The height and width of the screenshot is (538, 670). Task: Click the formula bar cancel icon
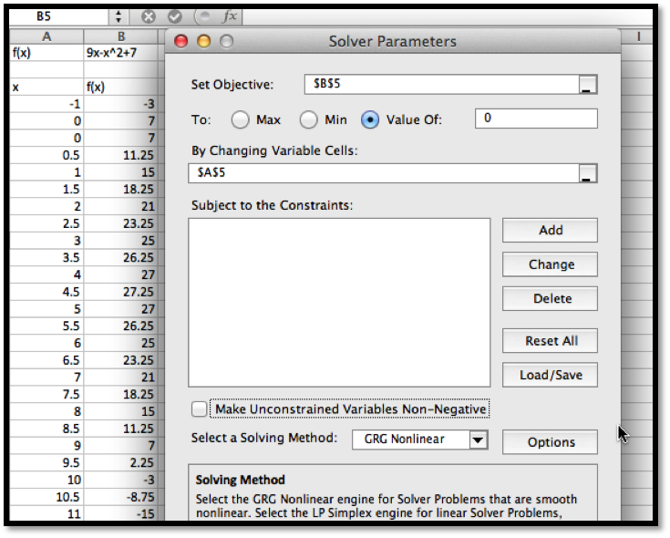(149, 16)
